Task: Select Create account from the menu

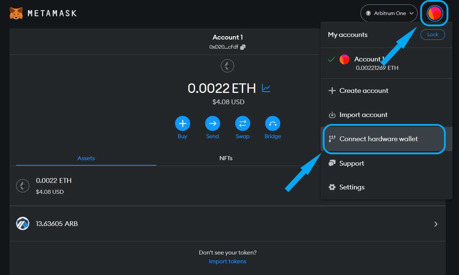Action: [x=386, y=91]
